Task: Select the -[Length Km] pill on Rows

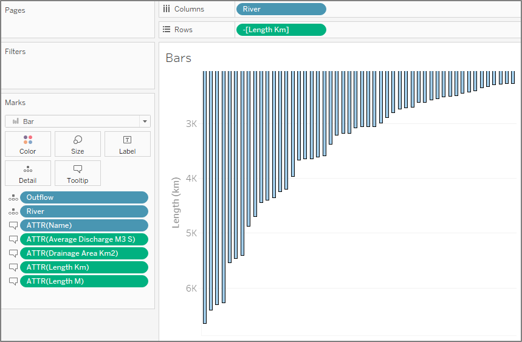Action: pyautogui.click(x=281, y=30)
